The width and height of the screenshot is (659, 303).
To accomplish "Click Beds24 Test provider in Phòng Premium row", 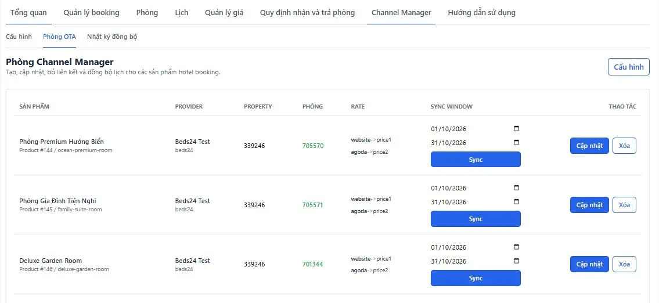I will tap(193, 142).
